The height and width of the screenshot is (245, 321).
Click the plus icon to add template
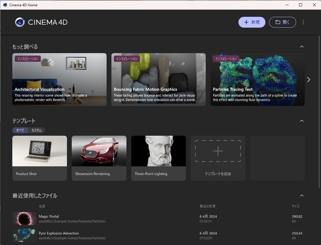pyautogui.click(x=218, y=151)
